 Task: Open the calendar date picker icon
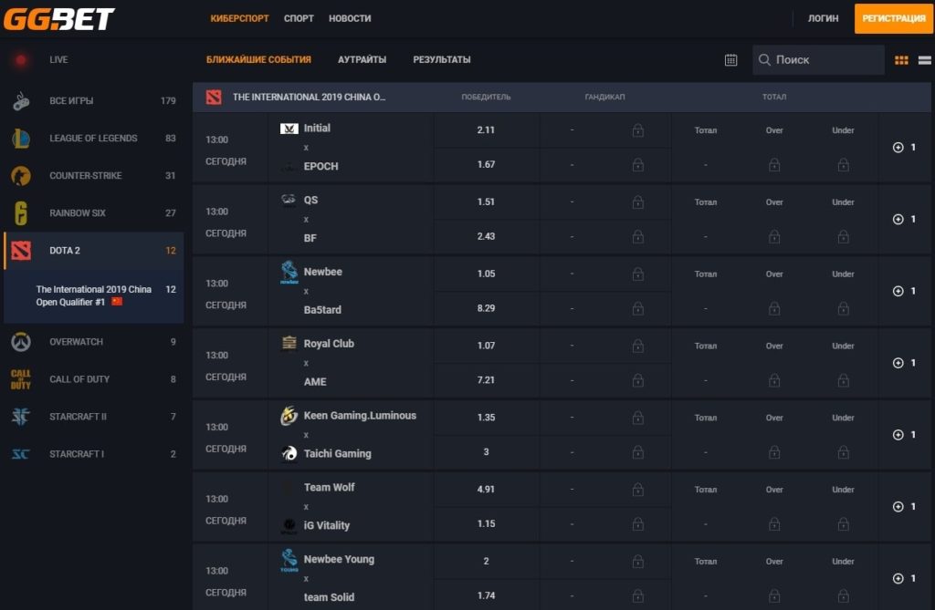coord(730,59)
